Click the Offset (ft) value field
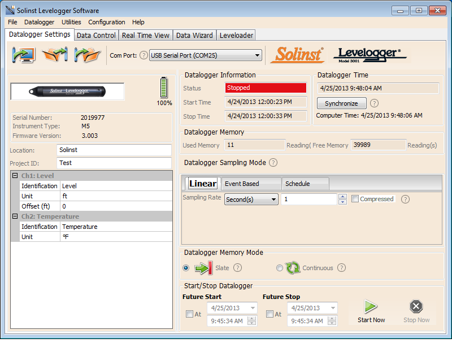Screen dimensions: 452x347 [x=116, y=206]
